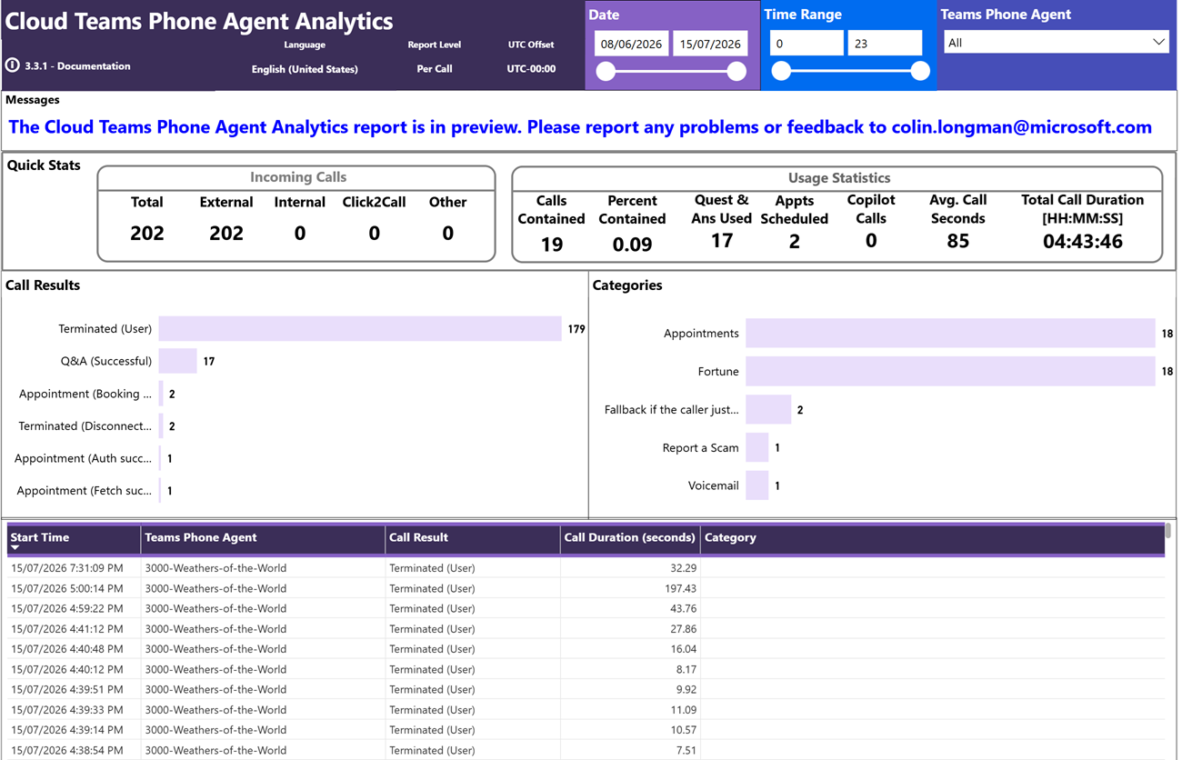This screenshot has height=760, width=1182.
Task: Click the Total Call Duration value 04:43:46
Action: (x=1082, y=241)
